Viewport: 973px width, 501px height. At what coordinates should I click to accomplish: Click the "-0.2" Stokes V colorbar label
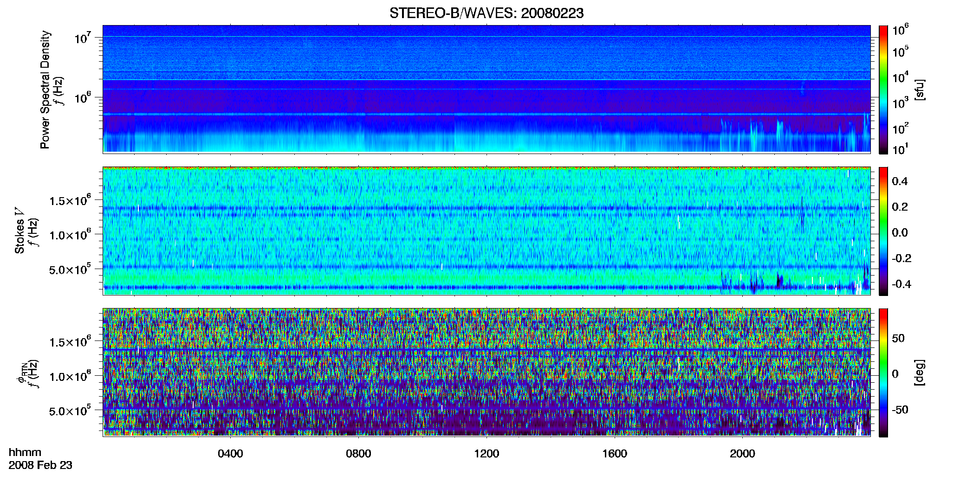[902, 258]
